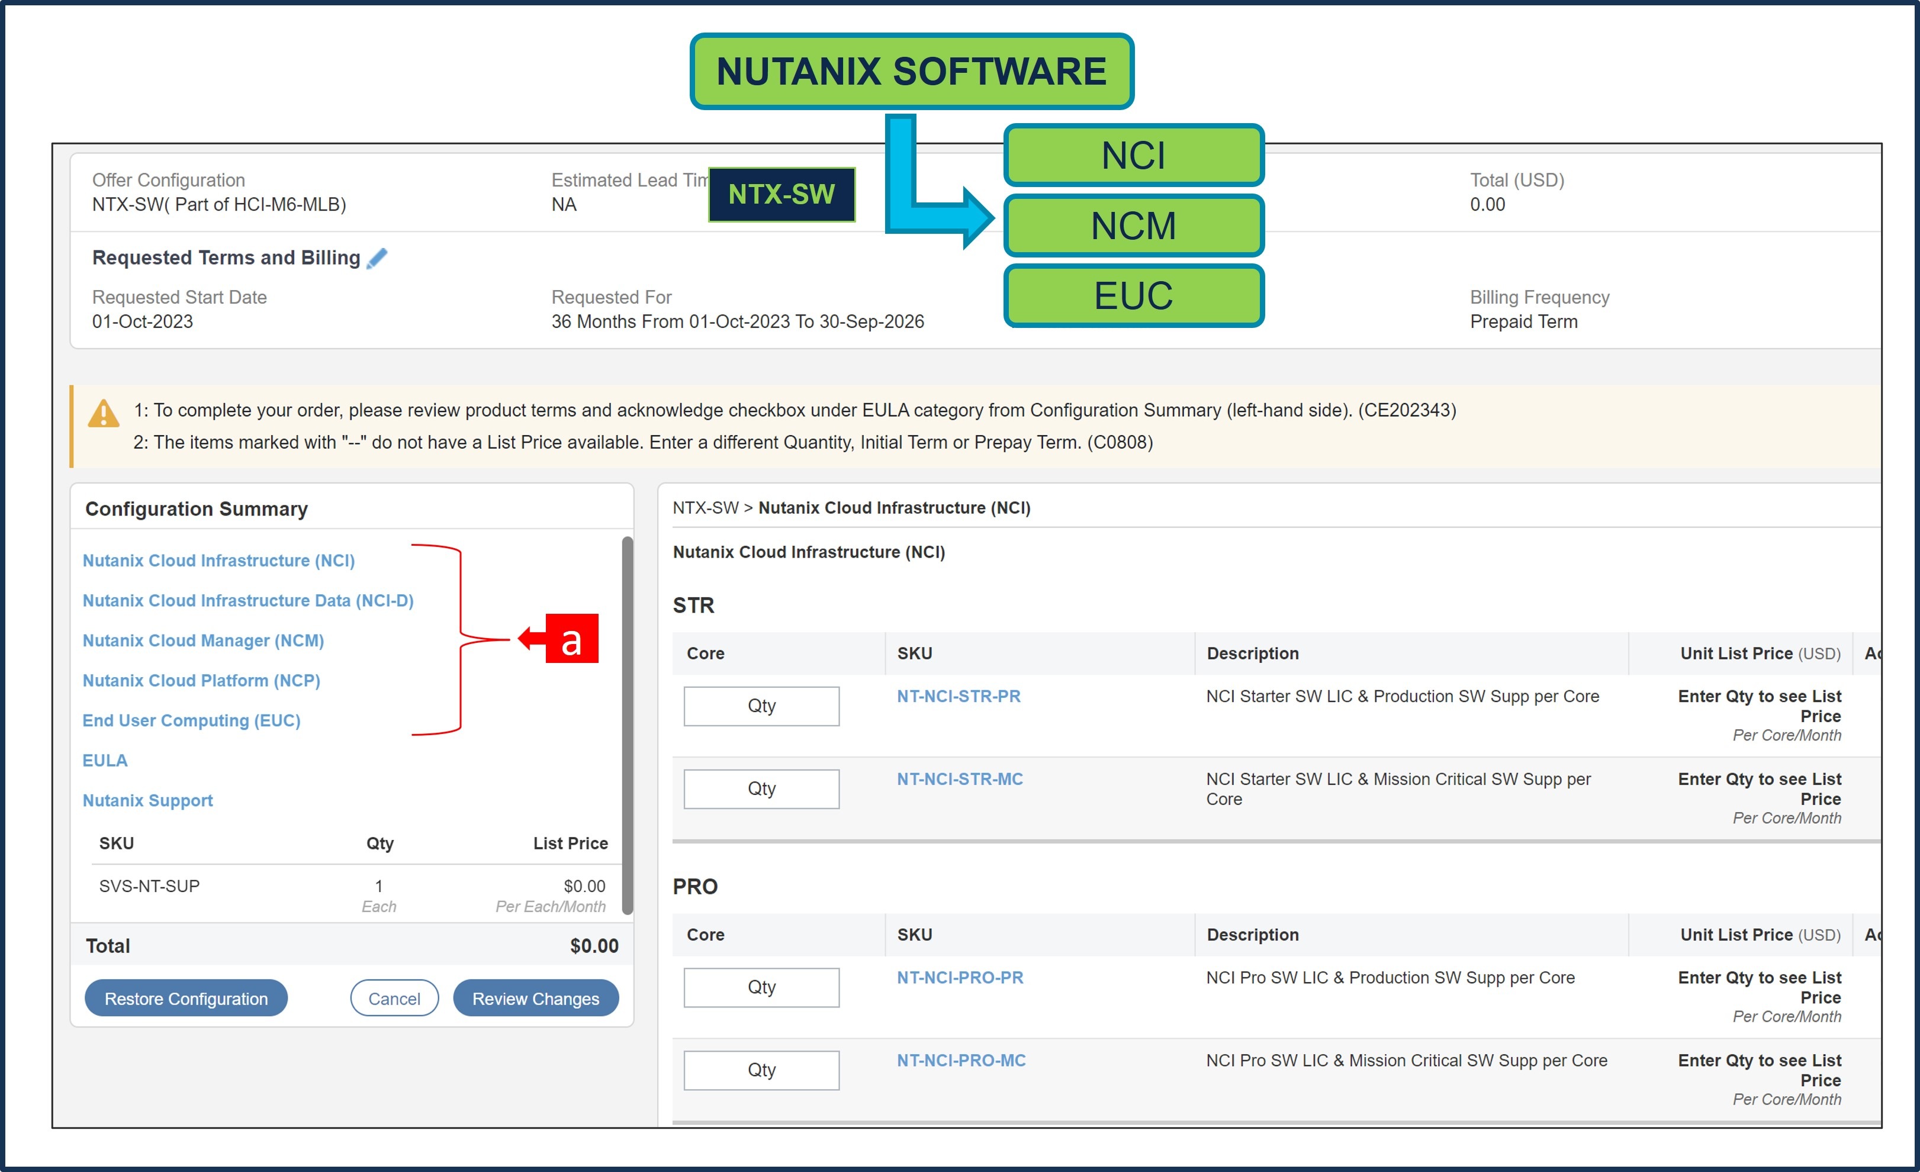
Task: Click Review Changes button
Action: 536,998
